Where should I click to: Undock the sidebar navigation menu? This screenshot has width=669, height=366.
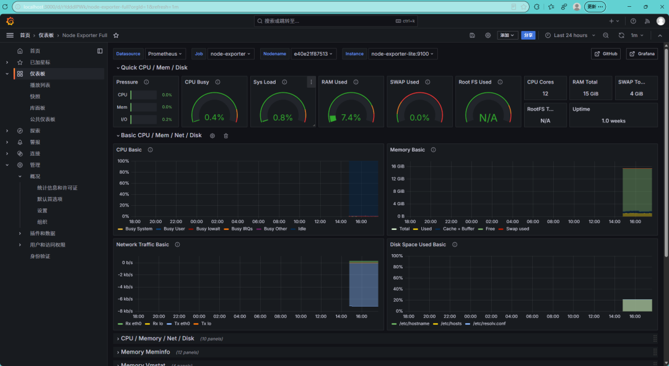coord(100,51)
